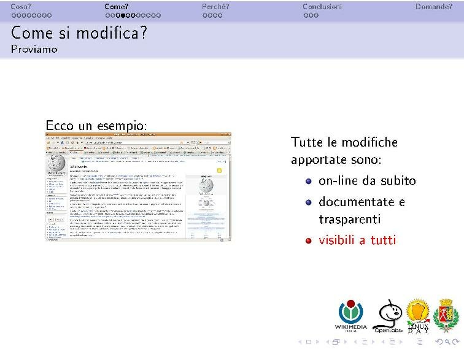Click the subsection lines icon
The image size is (464, 349).
coord(365,342)
